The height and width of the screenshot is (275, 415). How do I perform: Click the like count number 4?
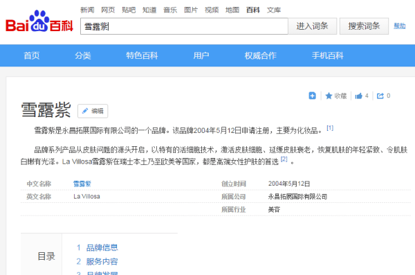click(367, 96)
